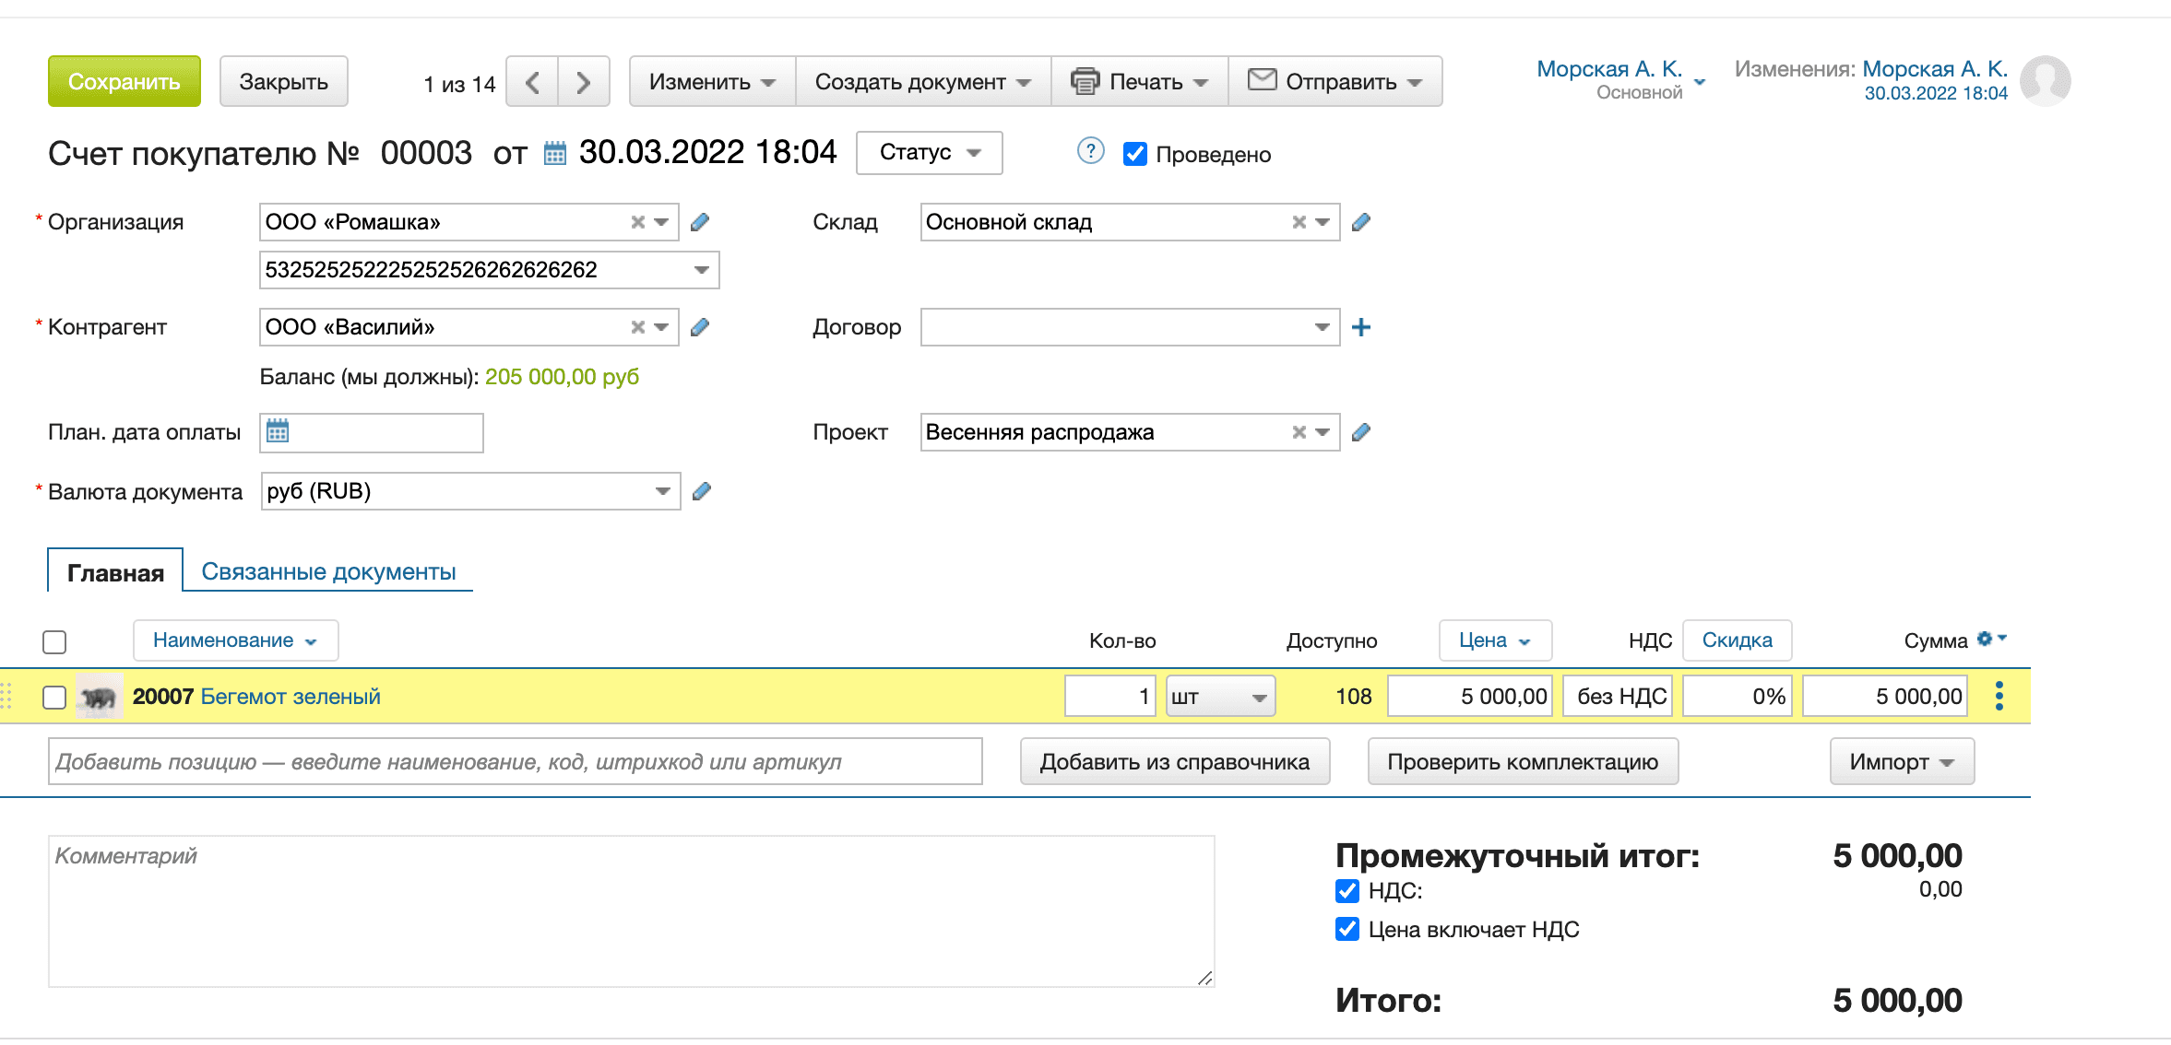Screen dimensions: 2171x1045
Task: Expand Валюта документа dropdown
Action: coord(662,491)
